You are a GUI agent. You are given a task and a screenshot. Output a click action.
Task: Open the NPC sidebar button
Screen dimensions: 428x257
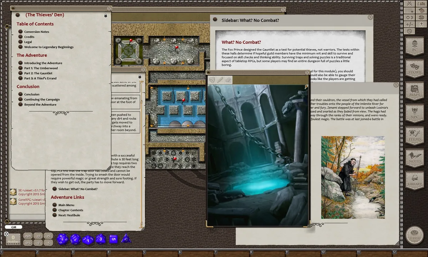click(415, 113)
